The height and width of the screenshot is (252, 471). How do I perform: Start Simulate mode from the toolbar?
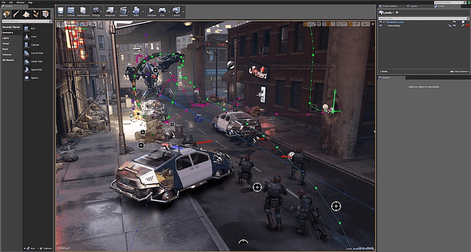coord(151,10)
